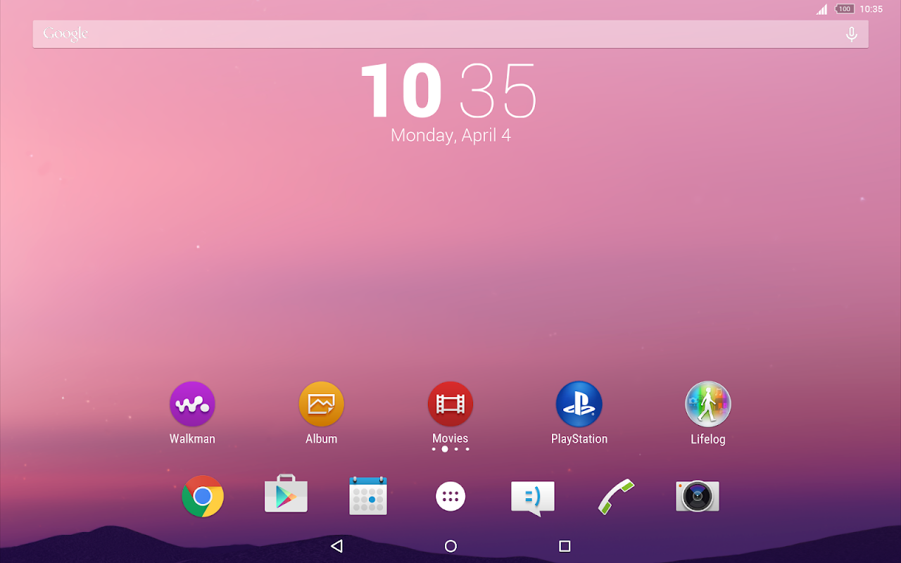
Task: Tap the battery indicator in status bar
Action: [844, 9]
